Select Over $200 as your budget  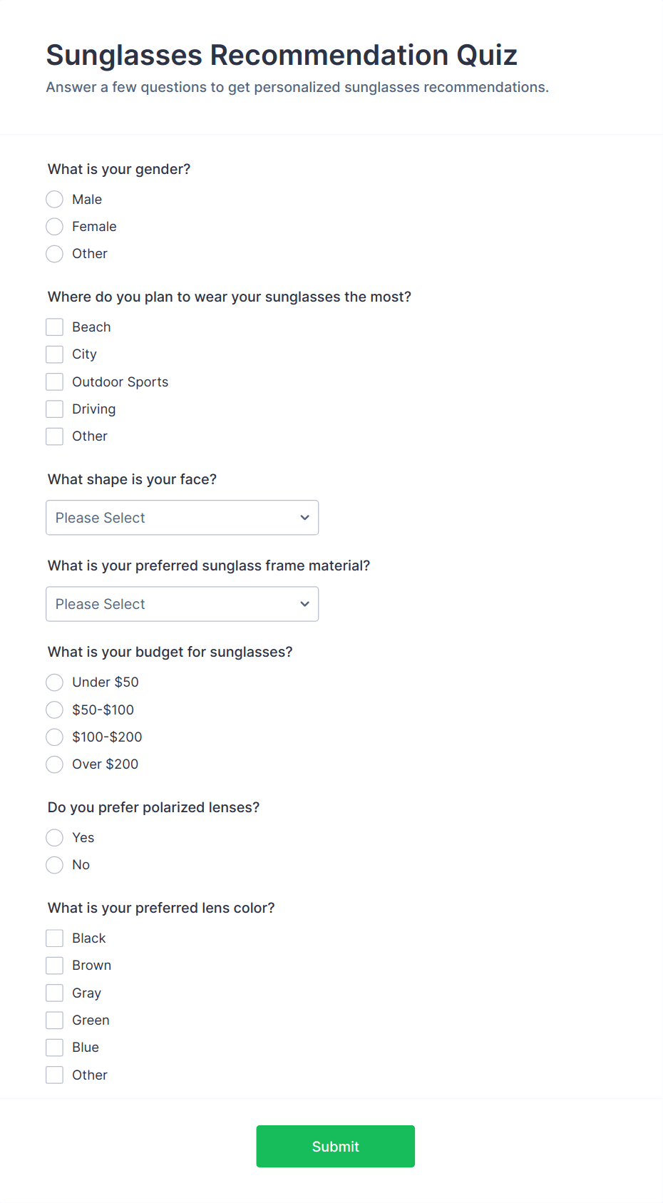[54, 764]
